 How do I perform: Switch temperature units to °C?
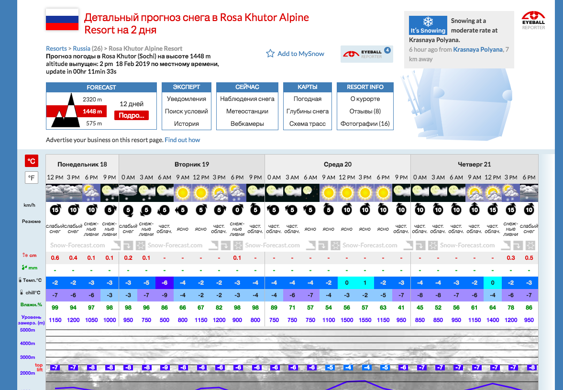coord(32,161)
